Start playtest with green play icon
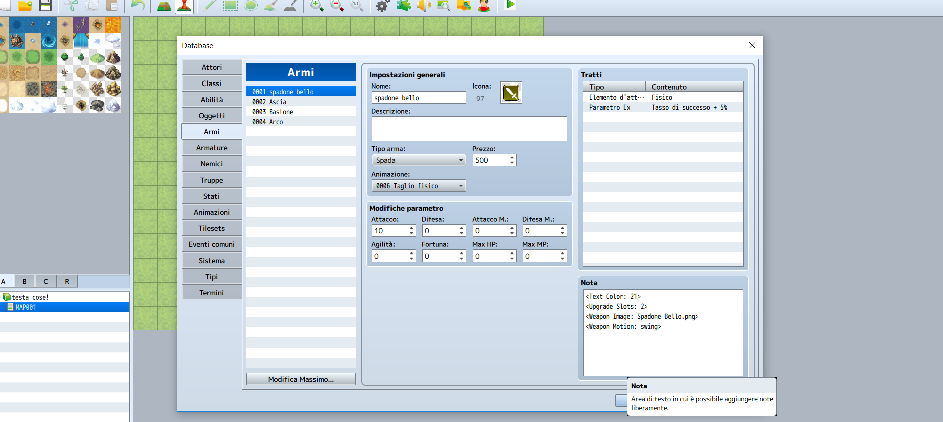Screen dimensions: 943x422 [510, 5]
